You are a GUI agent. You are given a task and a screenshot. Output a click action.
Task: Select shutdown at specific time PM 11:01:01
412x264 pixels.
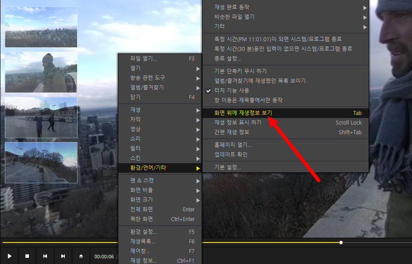click(286, 39)
